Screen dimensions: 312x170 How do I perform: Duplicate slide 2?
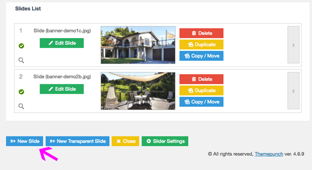pyautogui.click(x=201, y=91)
